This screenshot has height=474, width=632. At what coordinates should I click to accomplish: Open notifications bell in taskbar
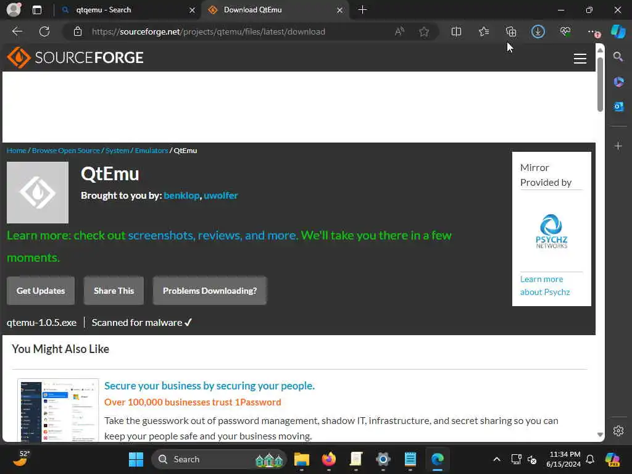590,459
